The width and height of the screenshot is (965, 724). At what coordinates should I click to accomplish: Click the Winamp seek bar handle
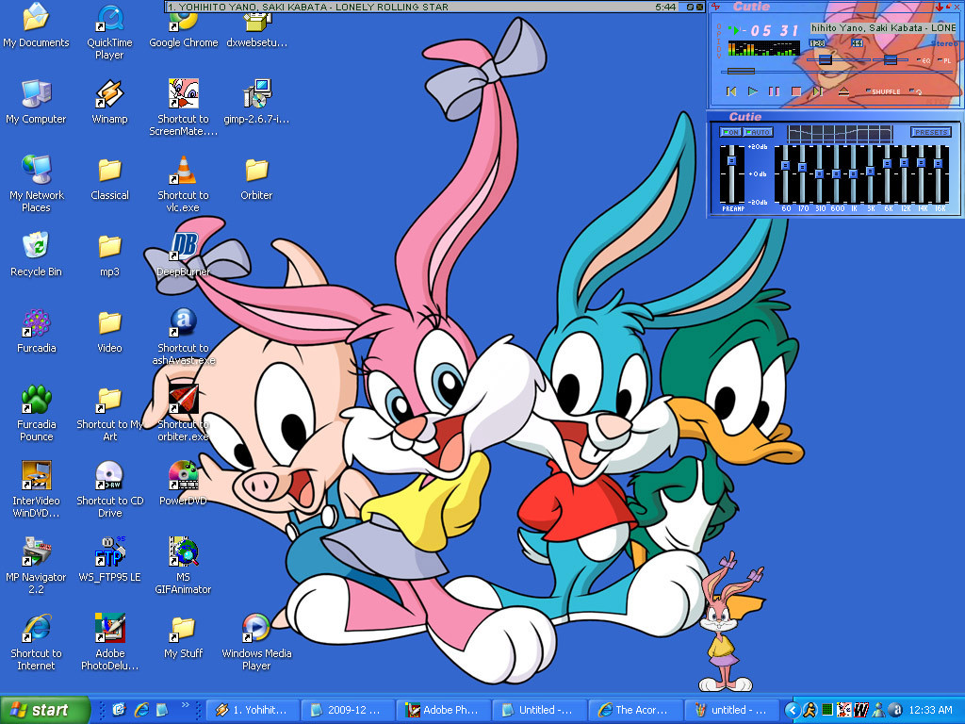pyautogui.click(x=741, y=72)
